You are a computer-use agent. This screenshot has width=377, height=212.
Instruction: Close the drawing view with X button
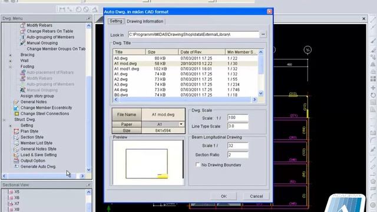point(364,18)
